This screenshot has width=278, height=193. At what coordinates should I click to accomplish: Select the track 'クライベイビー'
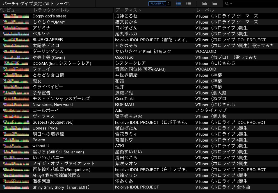pyautogui.click(x=48, y=87)
